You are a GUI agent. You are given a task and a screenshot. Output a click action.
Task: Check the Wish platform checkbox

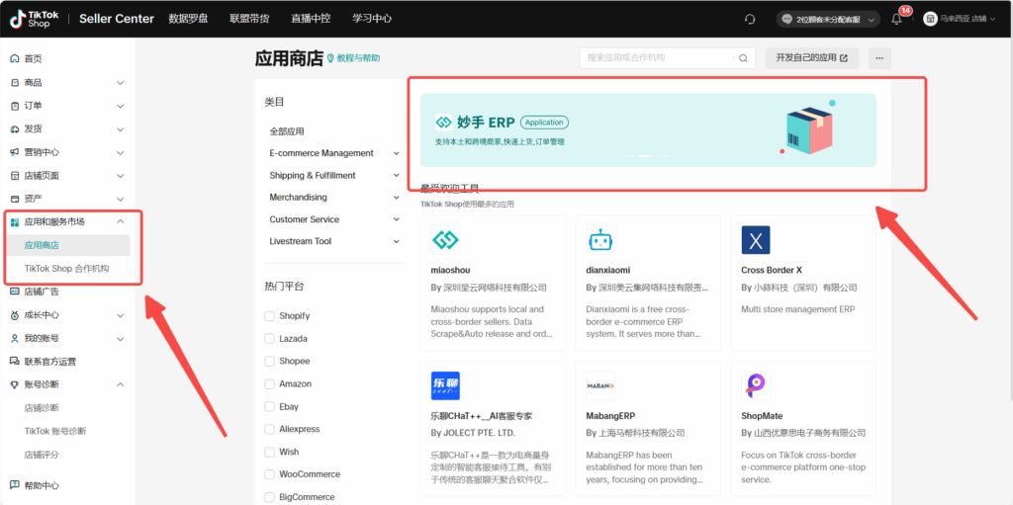coord(269,452)
